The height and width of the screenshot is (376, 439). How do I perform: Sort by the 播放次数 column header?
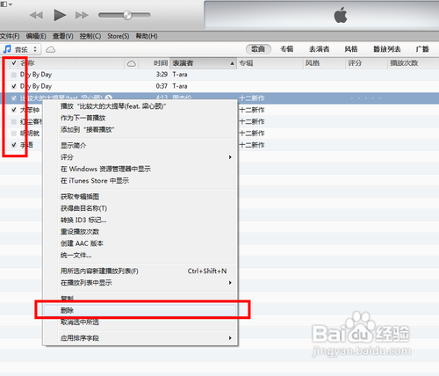click(x=414, y=63)
